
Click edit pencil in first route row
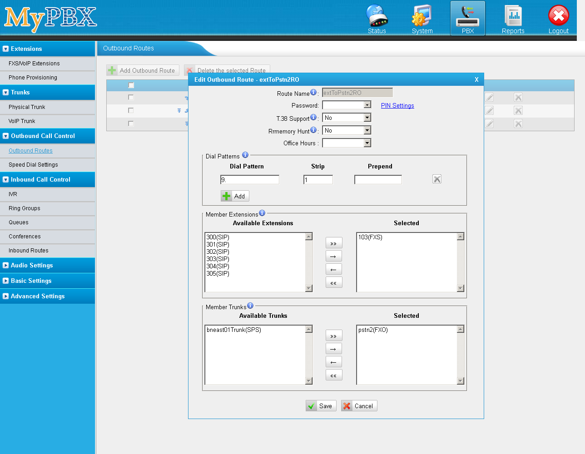pos(489,97)
